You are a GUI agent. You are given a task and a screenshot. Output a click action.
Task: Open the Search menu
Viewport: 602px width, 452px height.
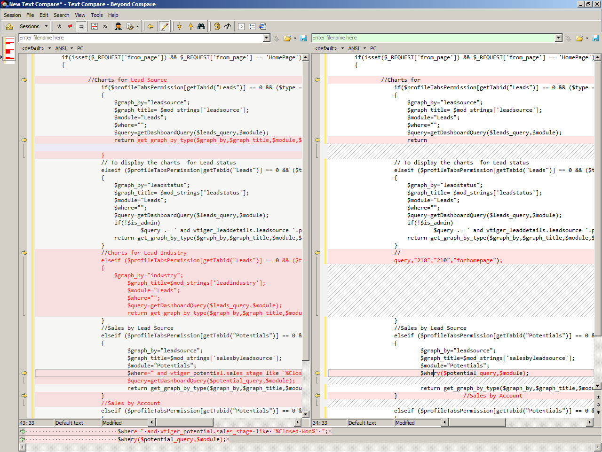click(x=61, y=15)
